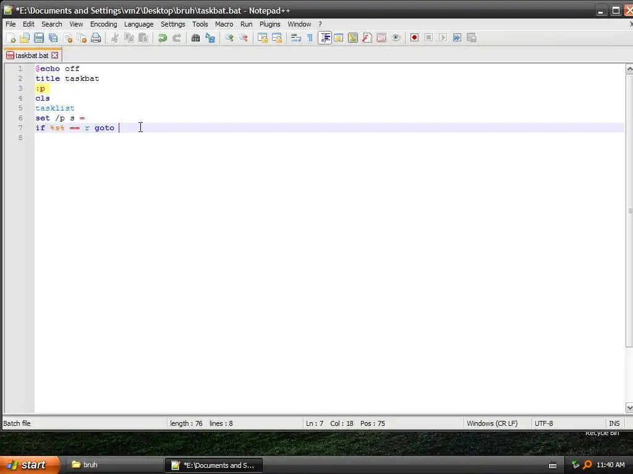633x474 pixels.
Task: Open the View menu
Action: tap(76, 24)
